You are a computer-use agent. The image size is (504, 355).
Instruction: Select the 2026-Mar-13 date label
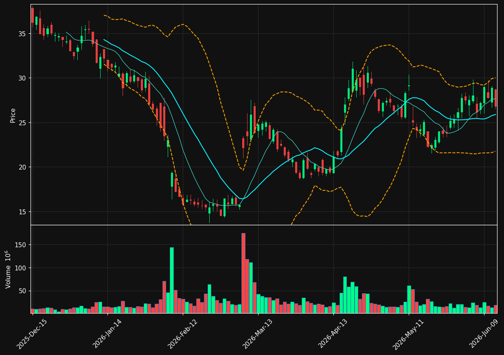pos(258,334)
